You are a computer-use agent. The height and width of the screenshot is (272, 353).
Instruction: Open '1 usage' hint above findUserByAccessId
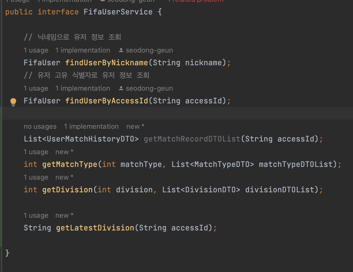pyautogui.click(x=36, y=88)
